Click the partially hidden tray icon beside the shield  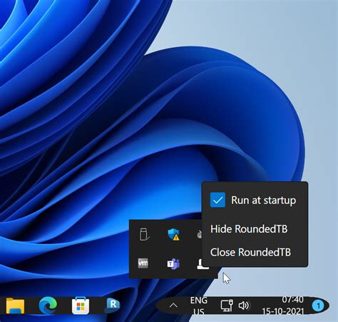point(199,235)
